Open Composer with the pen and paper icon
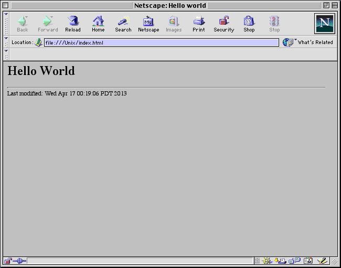Image resolution: width=341 pixels, height=268 pixels. point(322,260)
